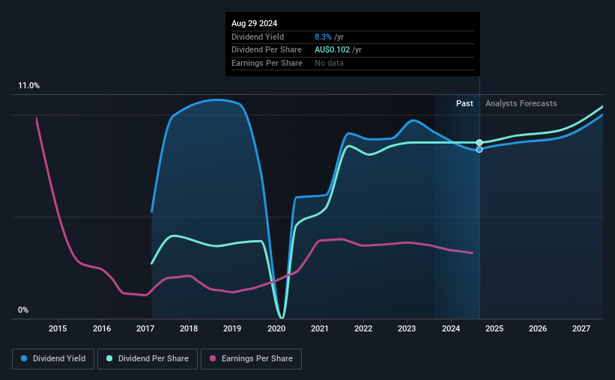Click the 2026 x-axis label
The height and width of the screenshot is (380, 615).
[538, 328]
